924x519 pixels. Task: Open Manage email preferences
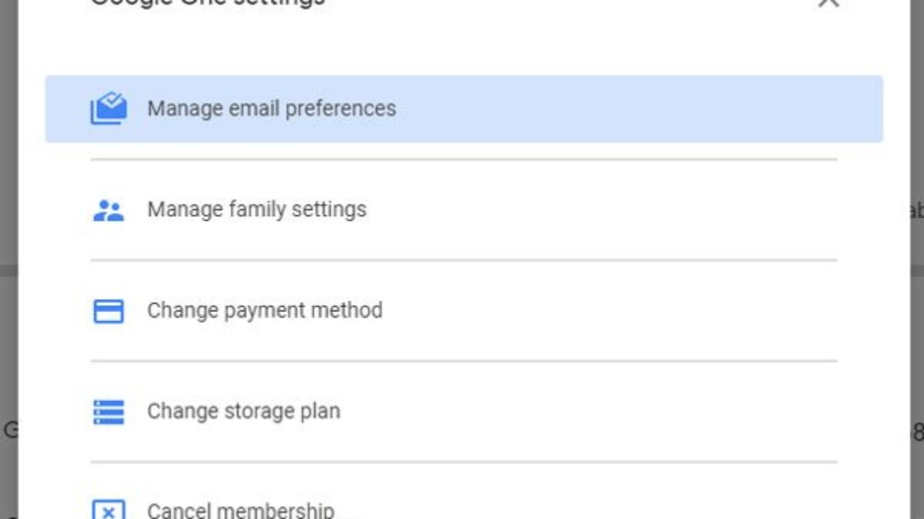[x=272, y=108]
